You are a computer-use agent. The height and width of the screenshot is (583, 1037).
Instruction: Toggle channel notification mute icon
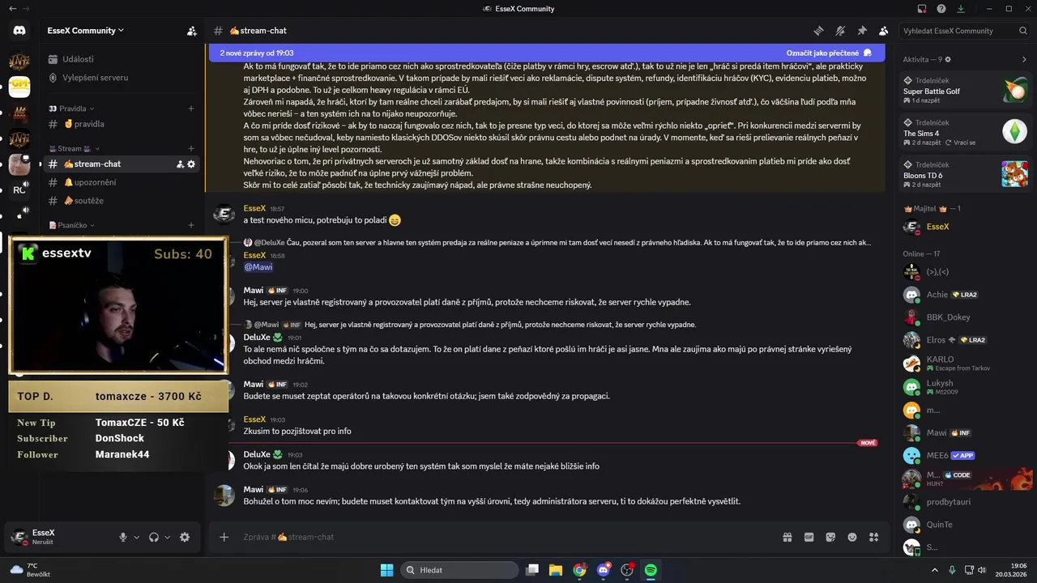pos(840,31)
